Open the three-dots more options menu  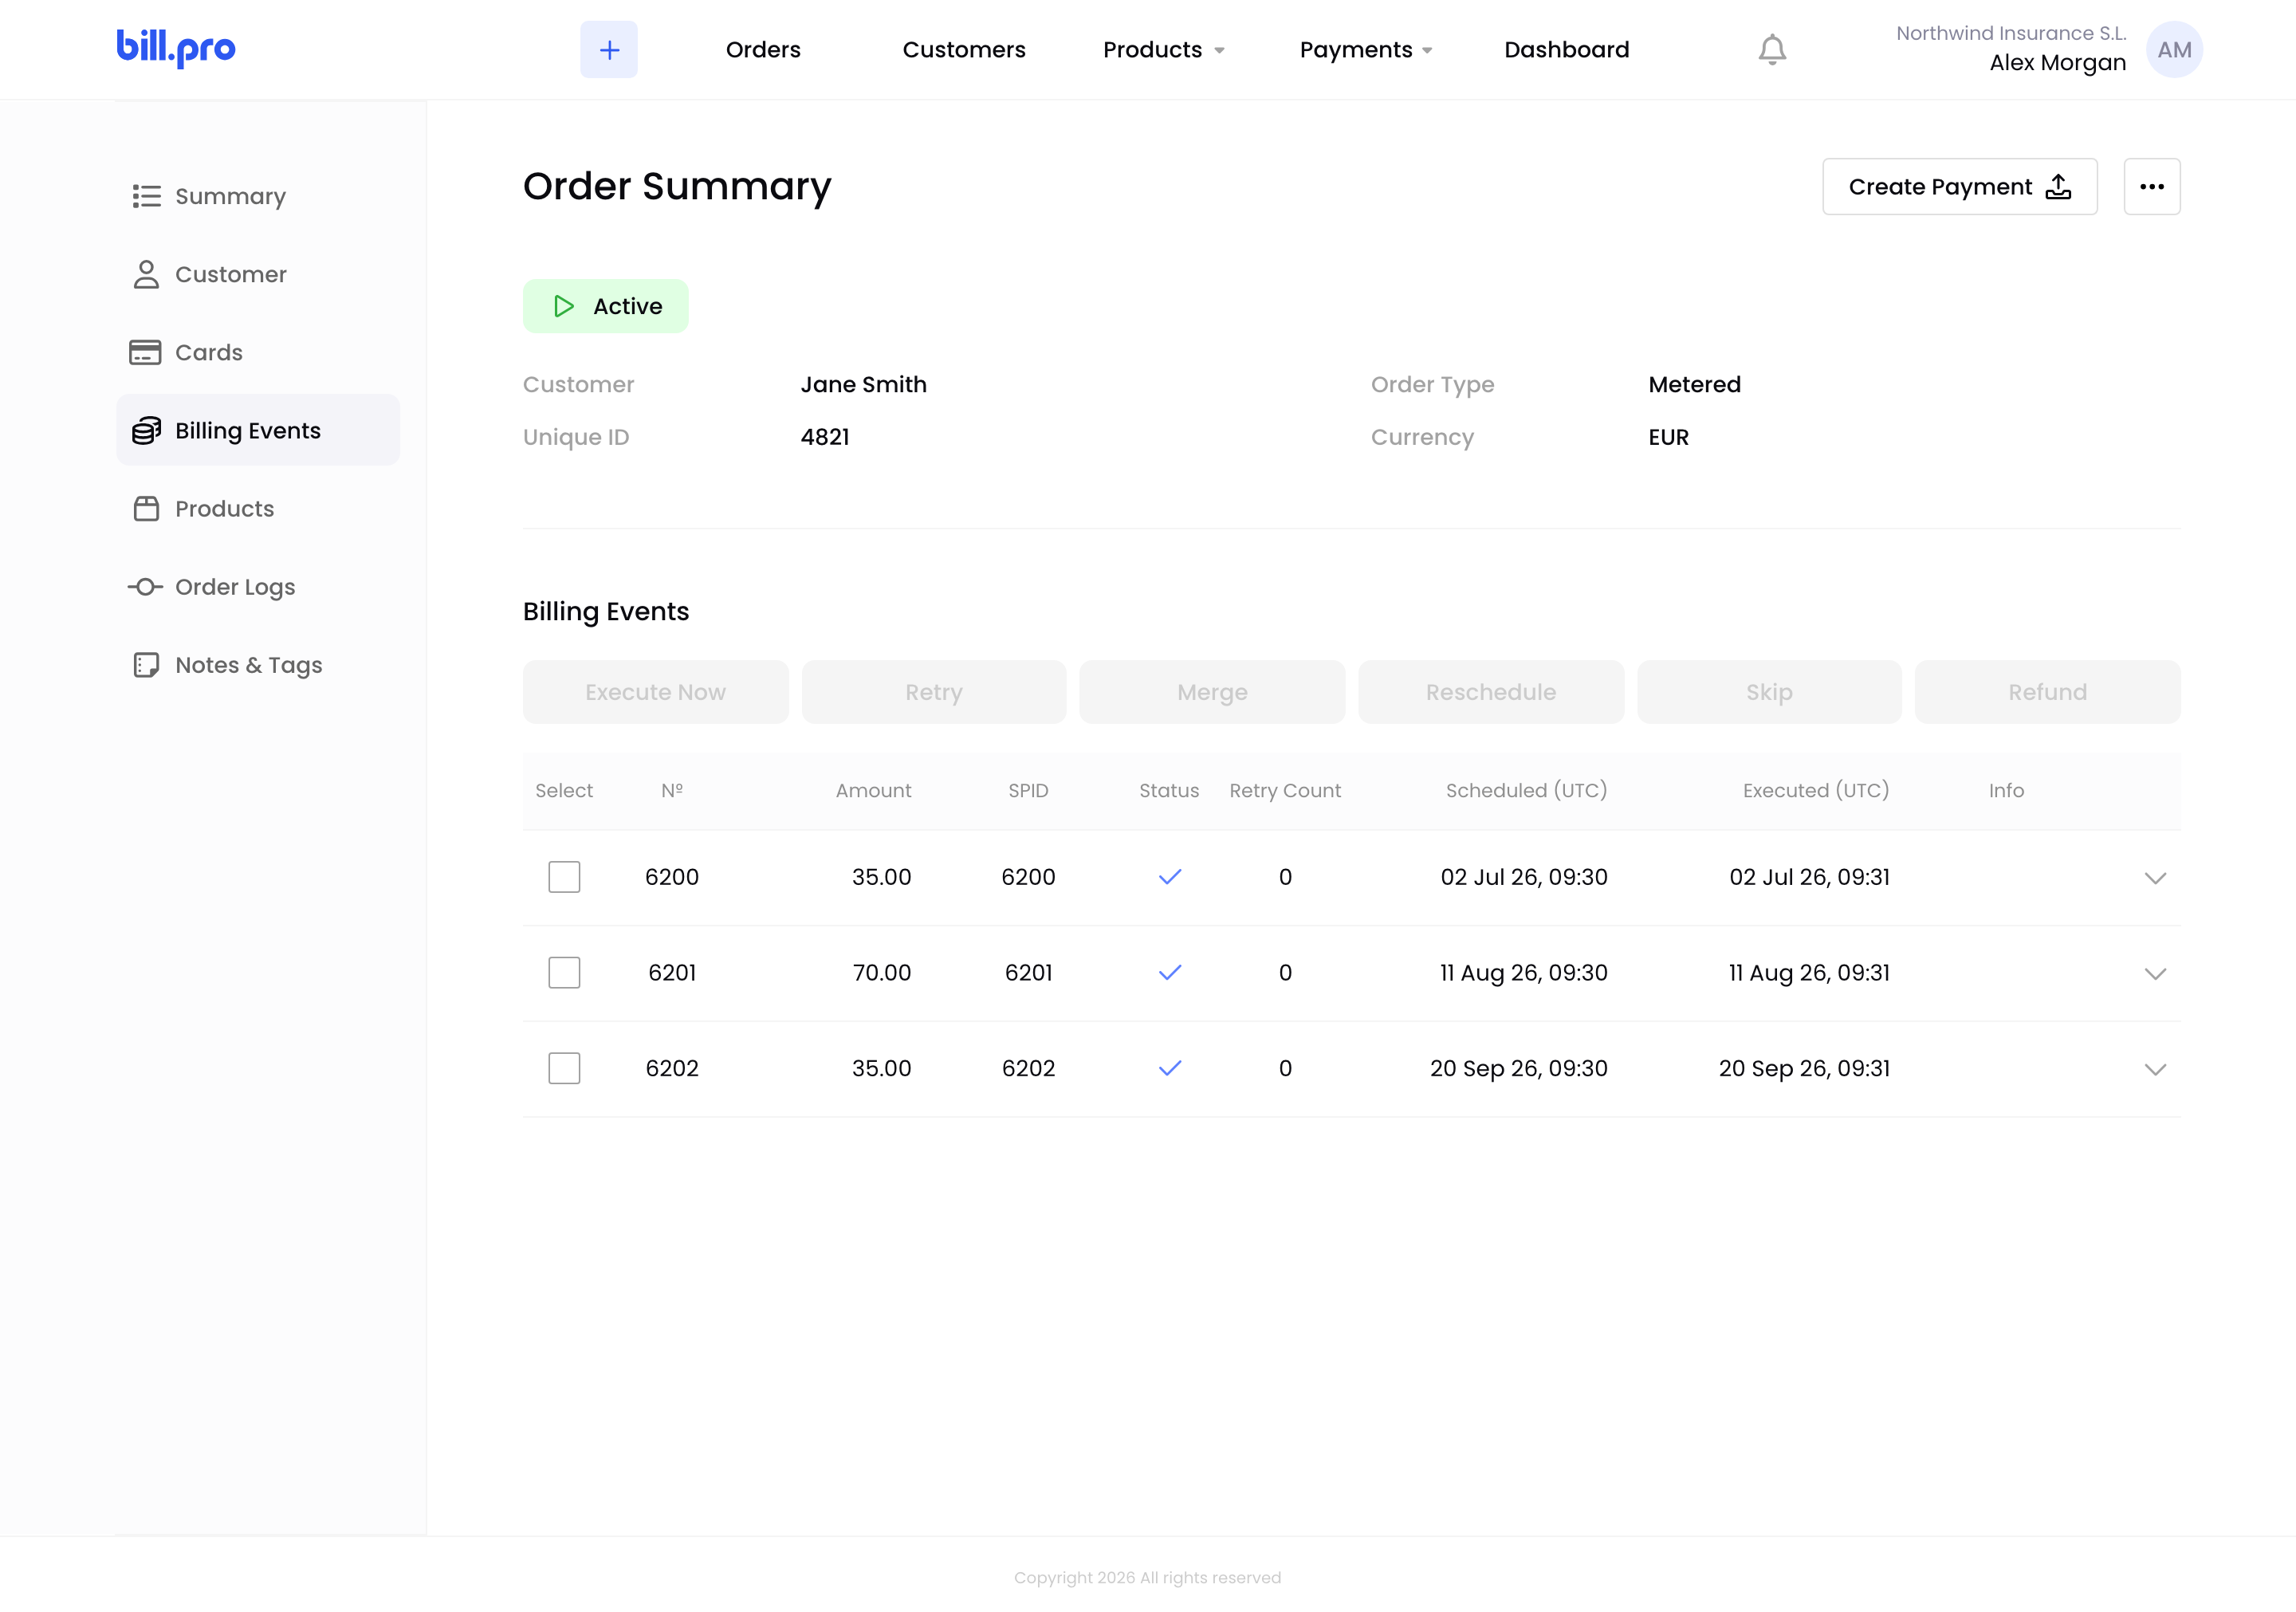(2152, 187)
